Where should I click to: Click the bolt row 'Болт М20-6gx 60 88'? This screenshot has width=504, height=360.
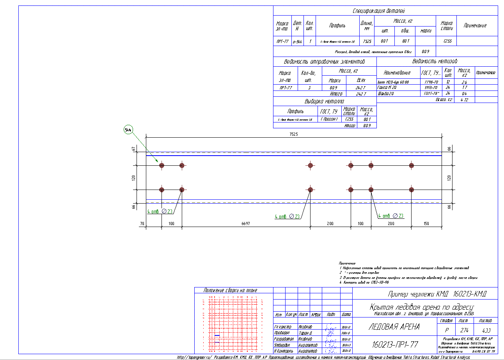[x=394, y=82]
